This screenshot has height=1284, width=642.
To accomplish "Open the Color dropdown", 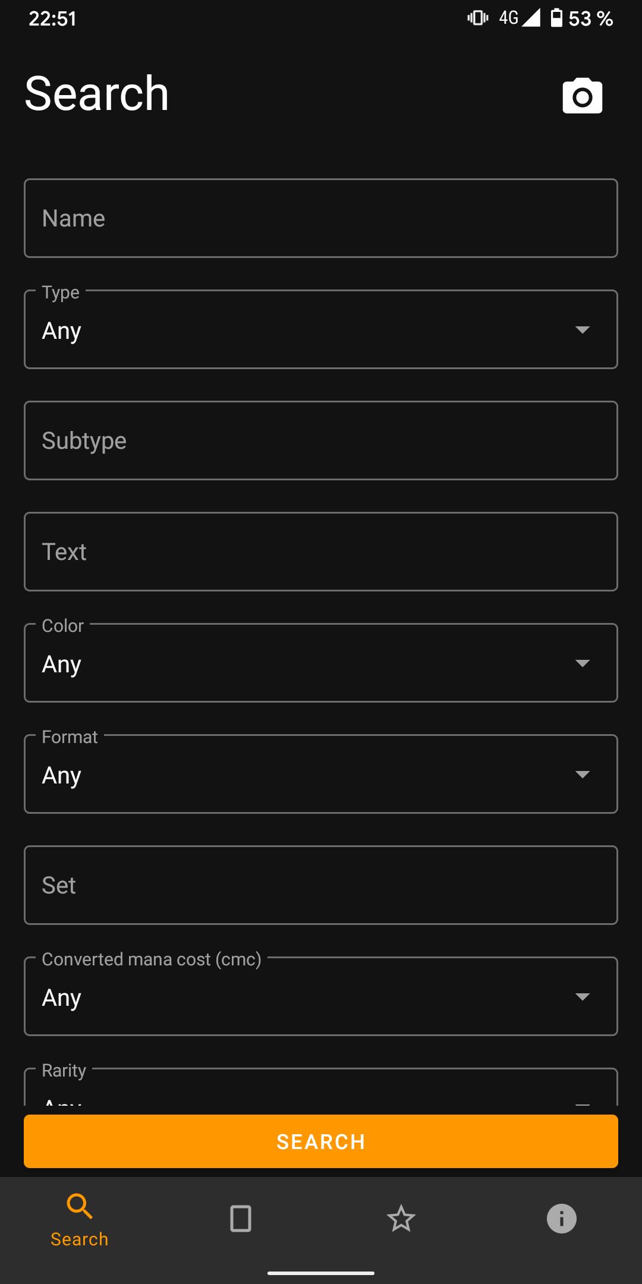I will 321,663.
